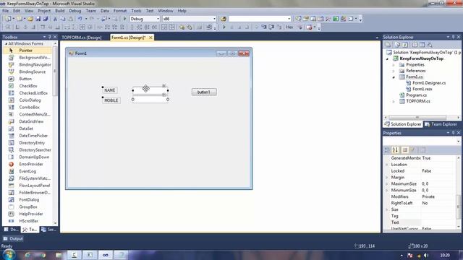
Task: Click Properties page icon in Properties panel
Action: point(422,150)
